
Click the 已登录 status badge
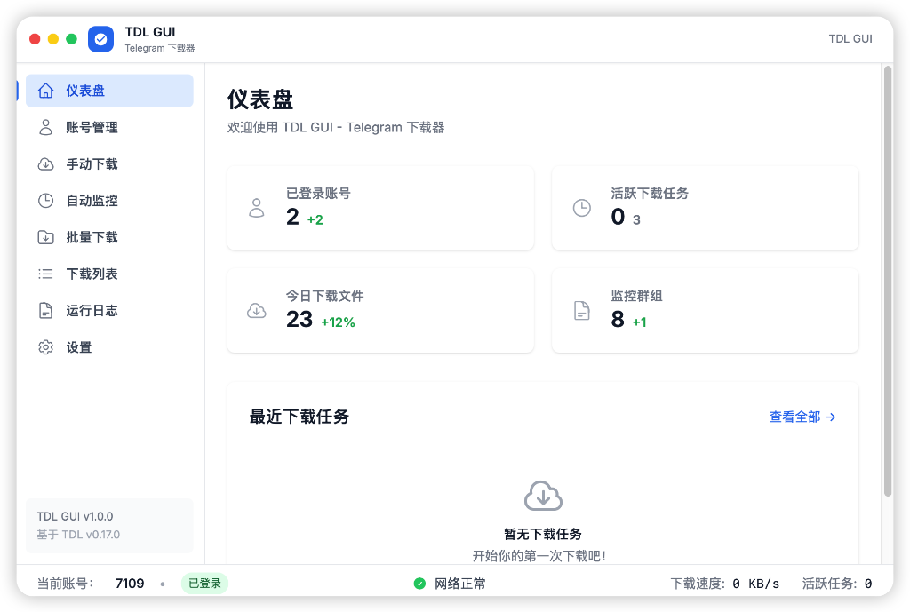(x=204, y=584)
